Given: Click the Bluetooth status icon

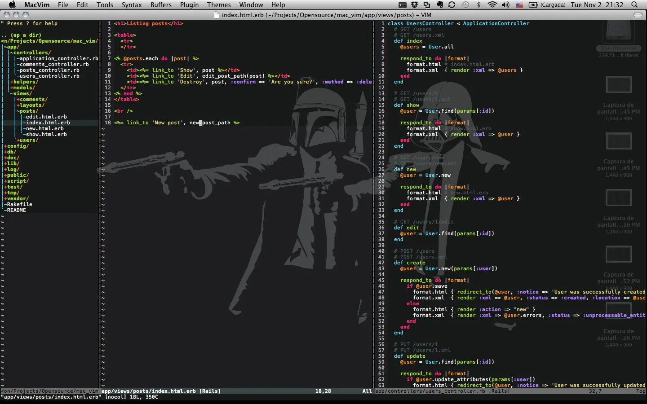Looking at the screenshot, I should coord(479,4).
